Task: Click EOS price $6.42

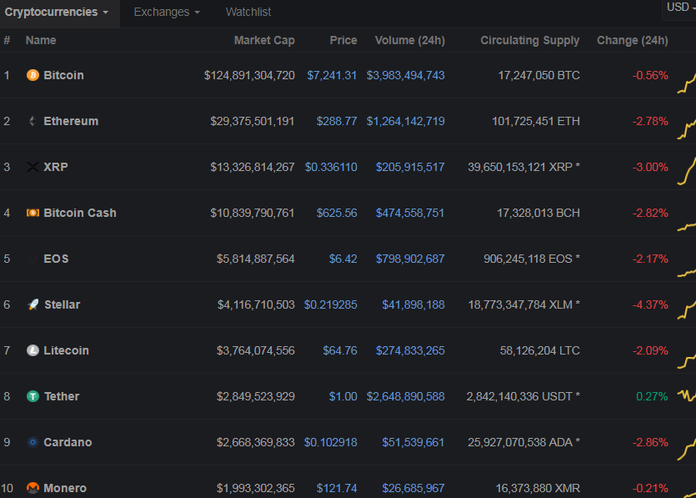Action: 343,259
